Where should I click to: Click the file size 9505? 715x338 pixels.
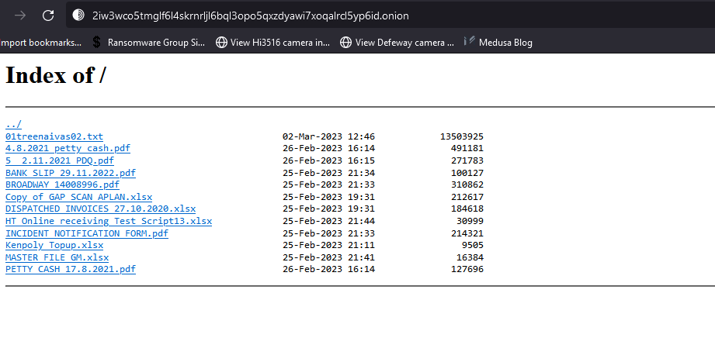(473, 246)
